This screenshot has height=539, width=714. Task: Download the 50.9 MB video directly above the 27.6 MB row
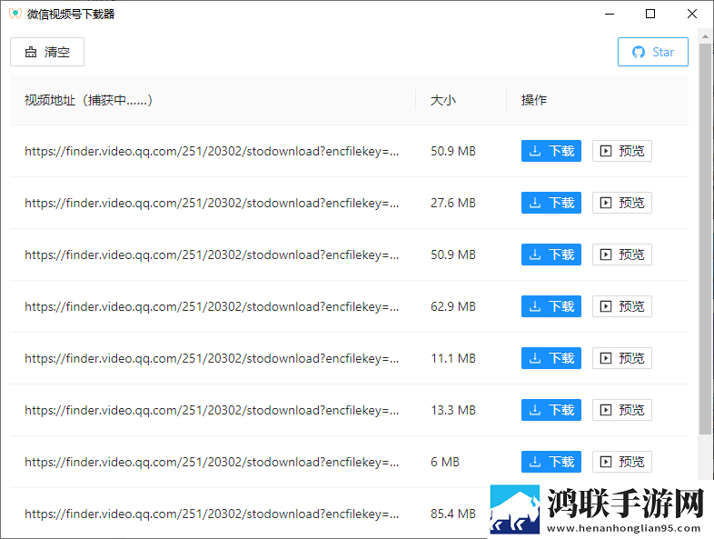pyautogui.click(x=551, y=151)
